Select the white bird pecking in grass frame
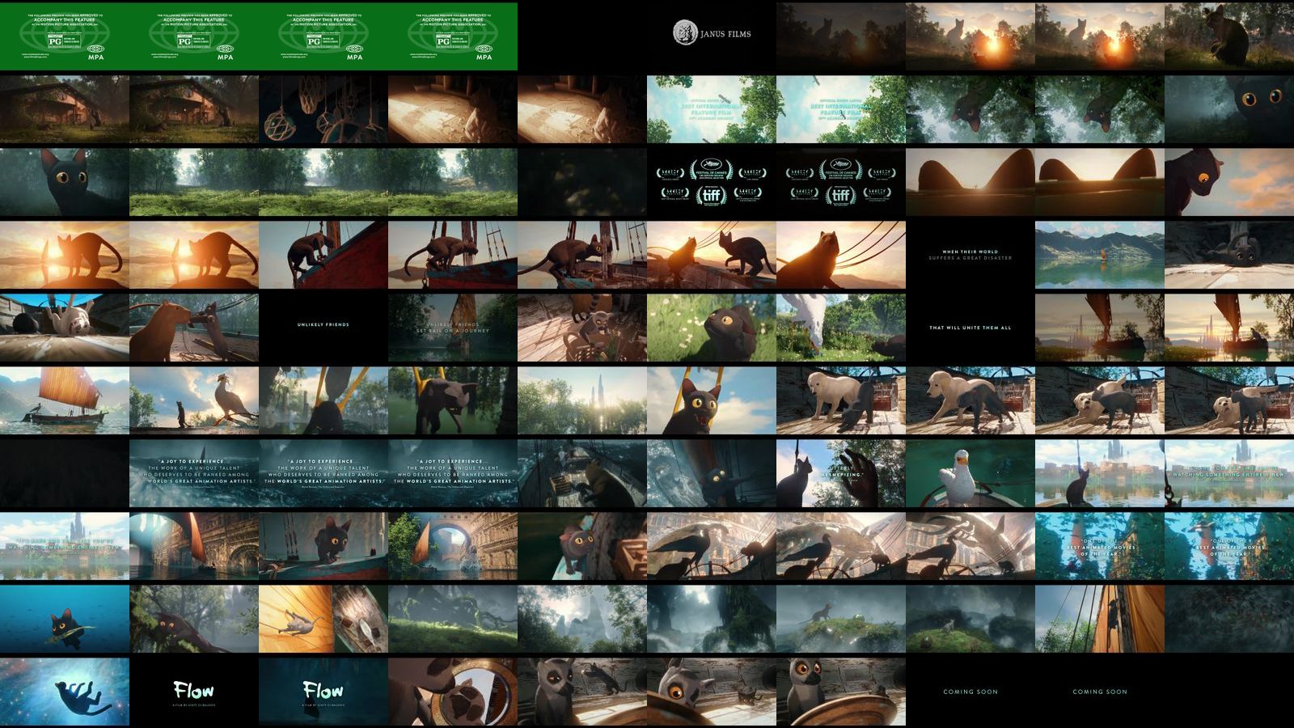 [841, 328]
